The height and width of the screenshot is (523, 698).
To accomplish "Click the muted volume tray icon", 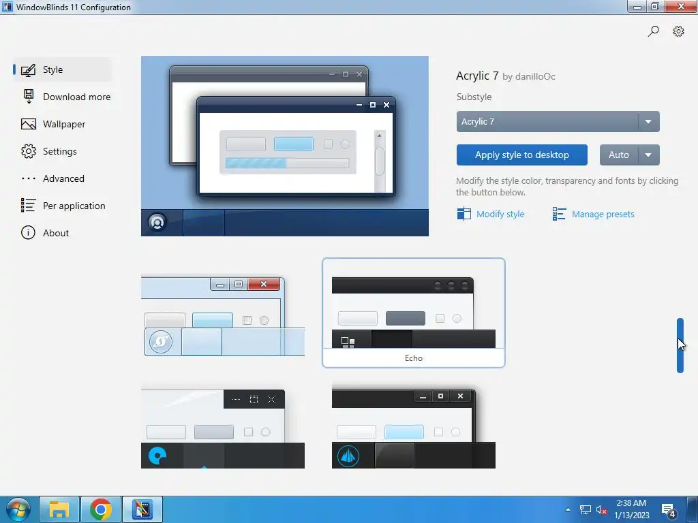I will click(601, 510).
